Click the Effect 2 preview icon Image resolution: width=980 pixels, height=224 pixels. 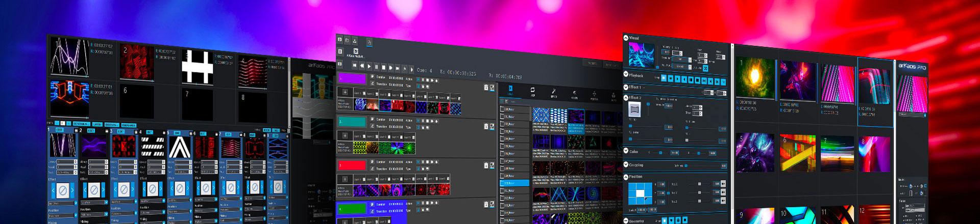coord(635,109)
